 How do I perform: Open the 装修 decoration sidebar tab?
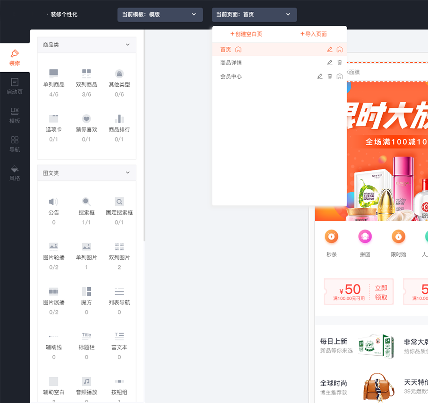tap(15, 58)
